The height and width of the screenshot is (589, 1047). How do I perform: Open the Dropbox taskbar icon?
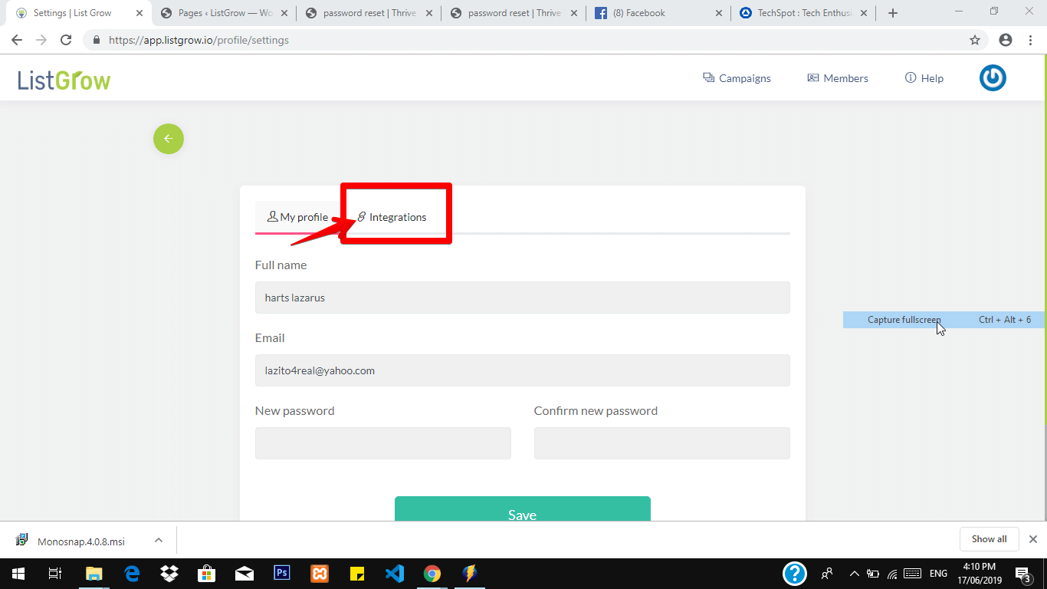pos(169,573)
